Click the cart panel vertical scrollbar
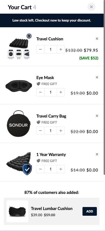 [104, 94]
